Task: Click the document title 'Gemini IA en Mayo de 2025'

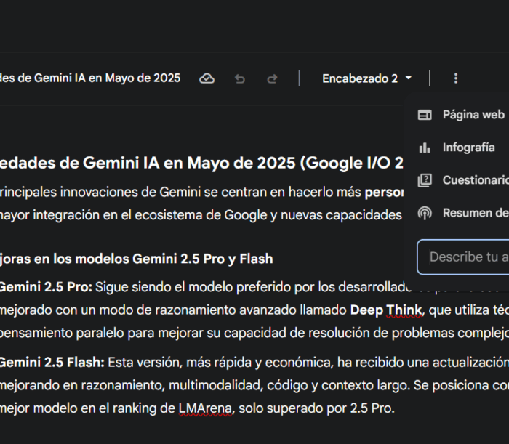Action: click(107, 78)
